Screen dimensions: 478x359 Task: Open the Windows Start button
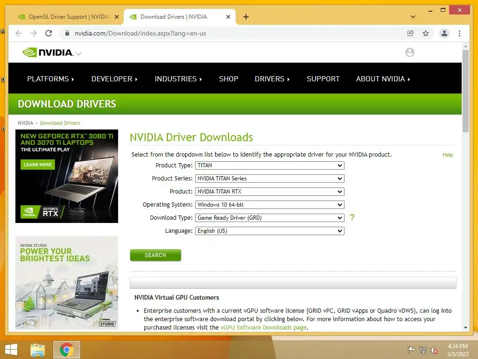pos(11,350)
